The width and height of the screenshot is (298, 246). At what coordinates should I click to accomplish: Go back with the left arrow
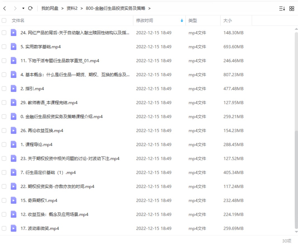pyautogui.click(x=5, y=8)
